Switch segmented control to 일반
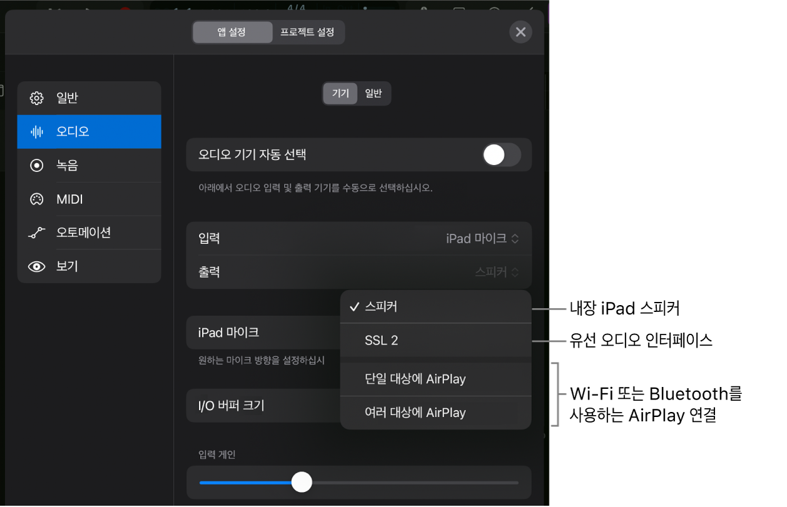Viewport: 787px width, 507px height. tap(373, 93)
